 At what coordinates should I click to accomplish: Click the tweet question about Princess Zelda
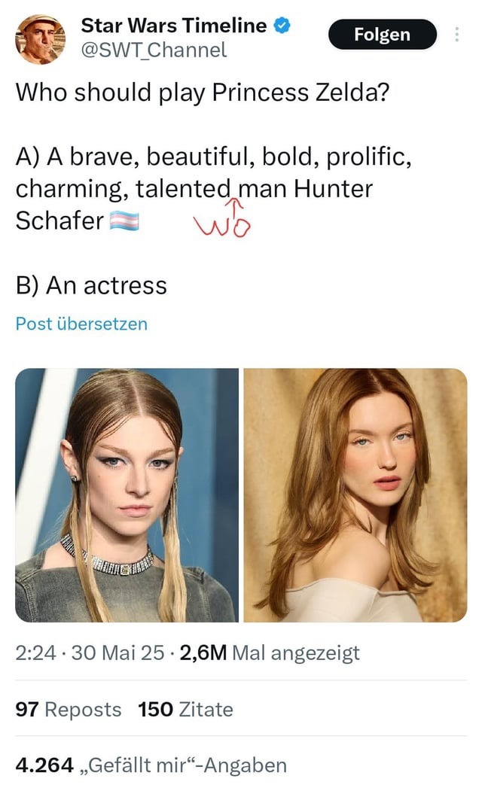(203, 93)
